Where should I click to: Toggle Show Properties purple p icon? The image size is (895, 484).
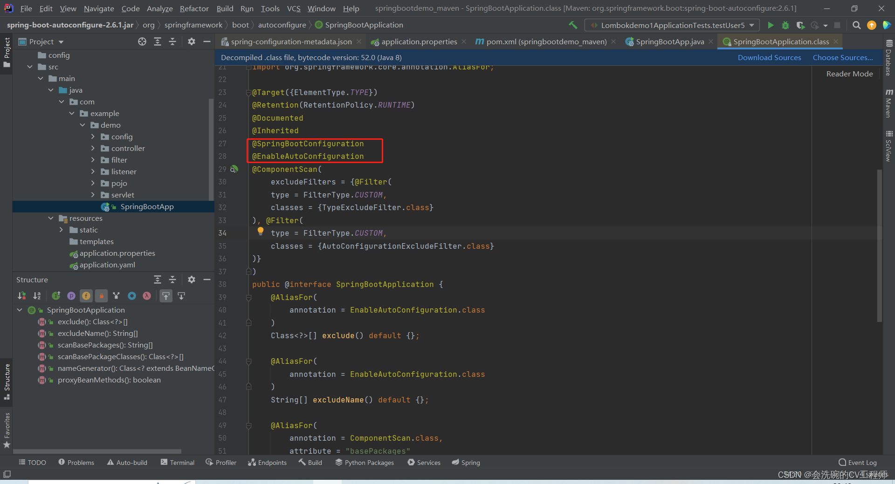[71, 296]
